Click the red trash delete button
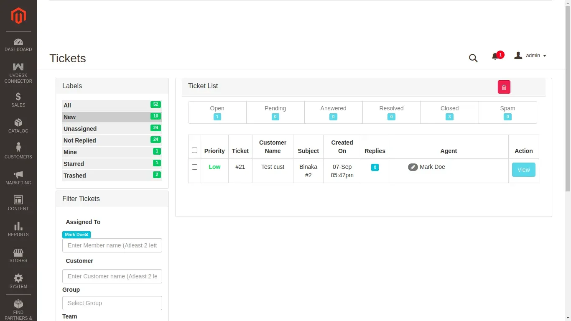 (x=504, y=87)
